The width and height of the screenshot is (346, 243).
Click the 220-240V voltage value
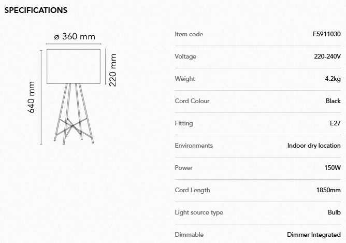point(327,56)
